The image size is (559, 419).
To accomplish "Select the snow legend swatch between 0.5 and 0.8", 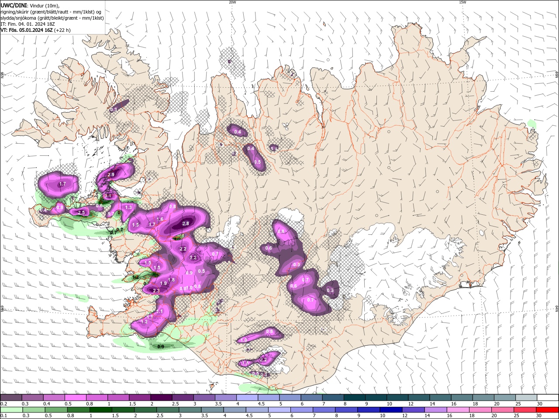I will 75,398.
